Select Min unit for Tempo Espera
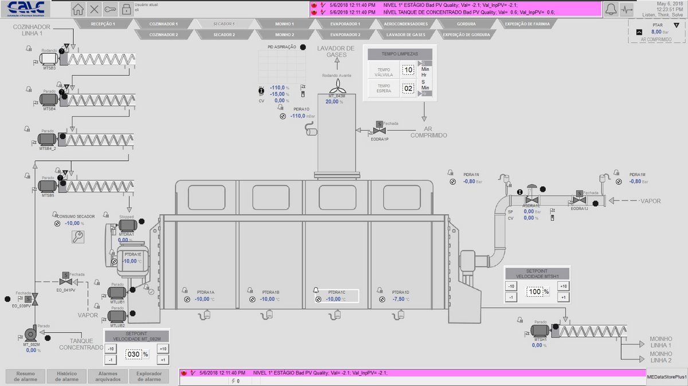This screenshot has width=688, height=386. [425, 88]
